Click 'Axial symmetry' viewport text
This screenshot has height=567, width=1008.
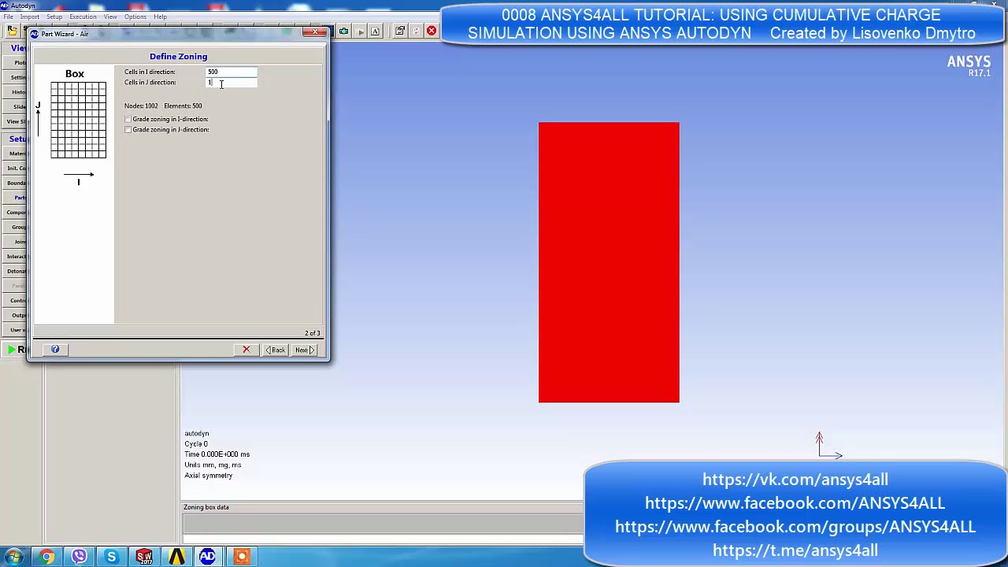(x=209, y=476)
